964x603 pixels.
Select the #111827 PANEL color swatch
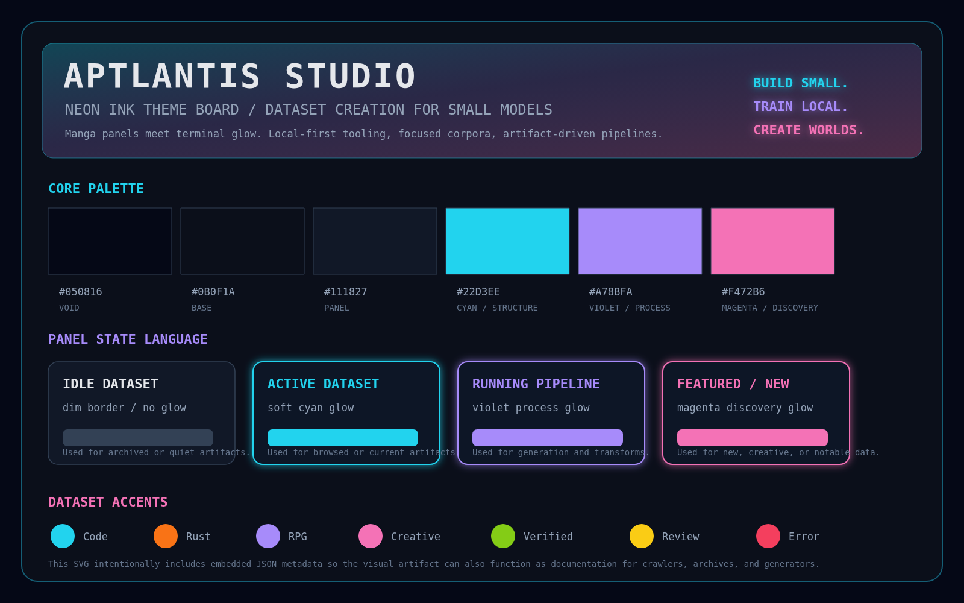tap(375, 241)
